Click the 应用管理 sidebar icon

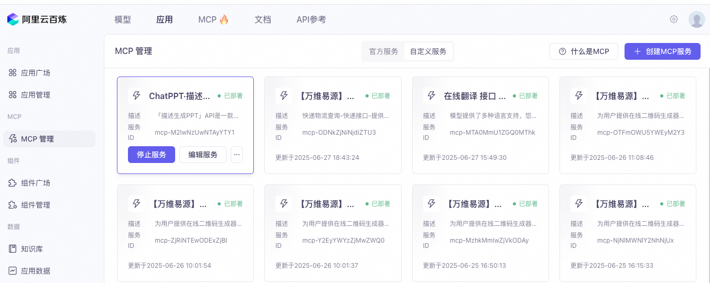pos(13,95)
